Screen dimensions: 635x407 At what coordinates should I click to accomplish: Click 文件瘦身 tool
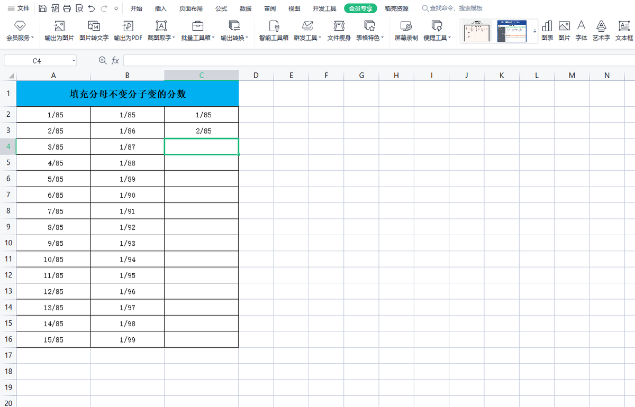pos(339,31)
